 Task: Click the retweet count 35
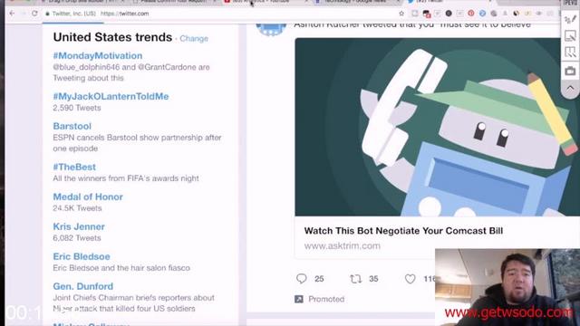(x=373, y=279)
